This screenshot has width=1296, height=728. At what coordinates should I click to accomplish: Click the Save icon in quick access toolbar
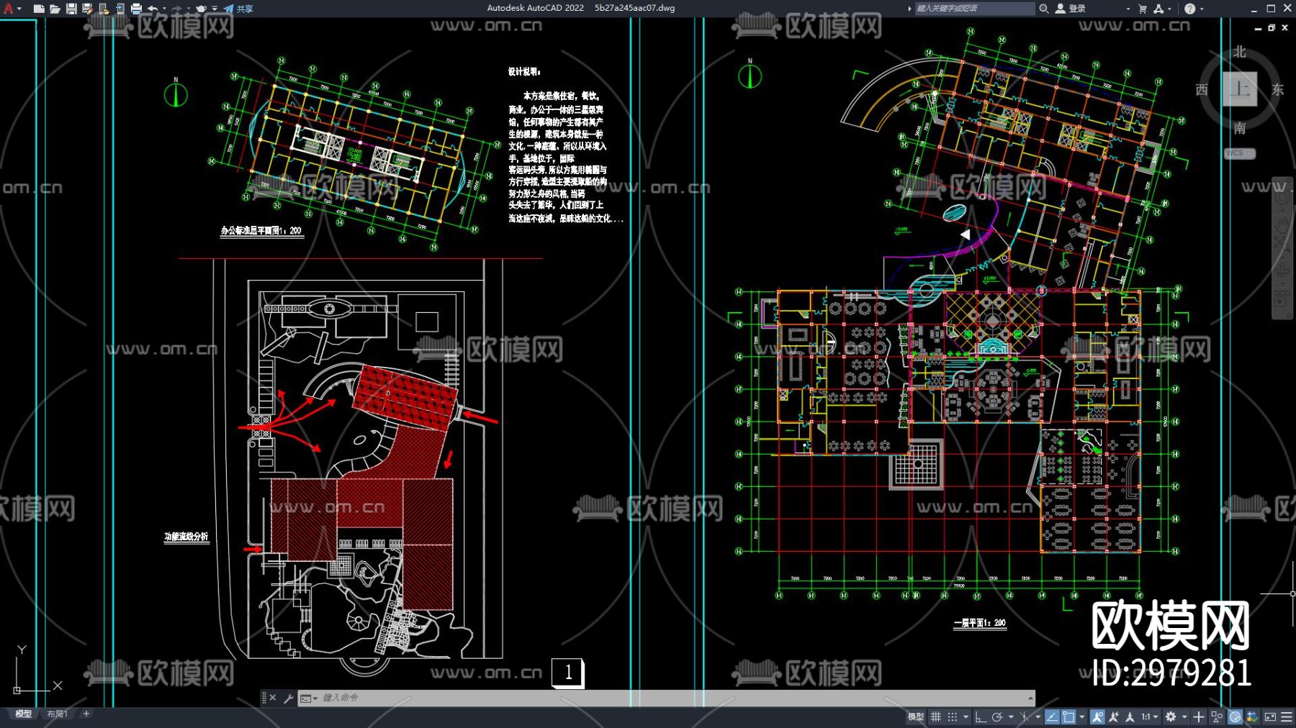[71, 9]
